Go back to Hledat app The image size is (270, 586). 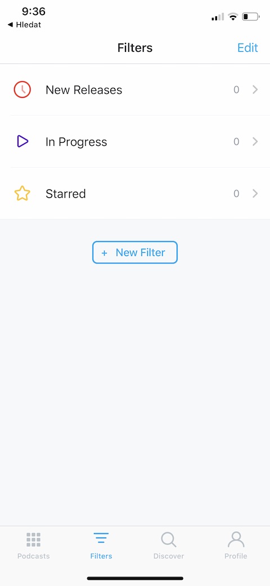coord(24,25)
